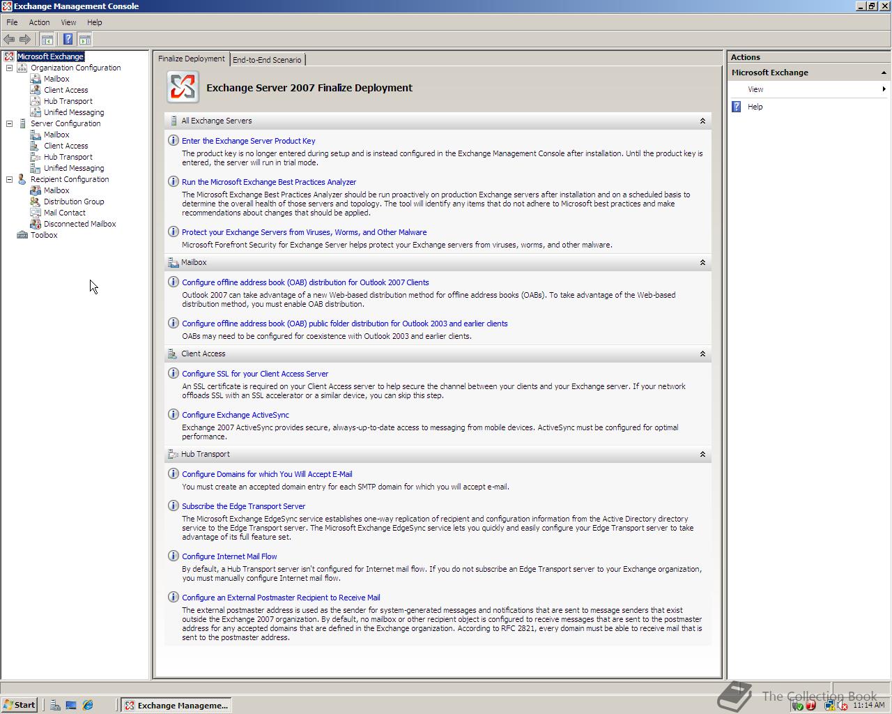Open the File menu
The image size is (892, 714).
[x=12, y=22]
